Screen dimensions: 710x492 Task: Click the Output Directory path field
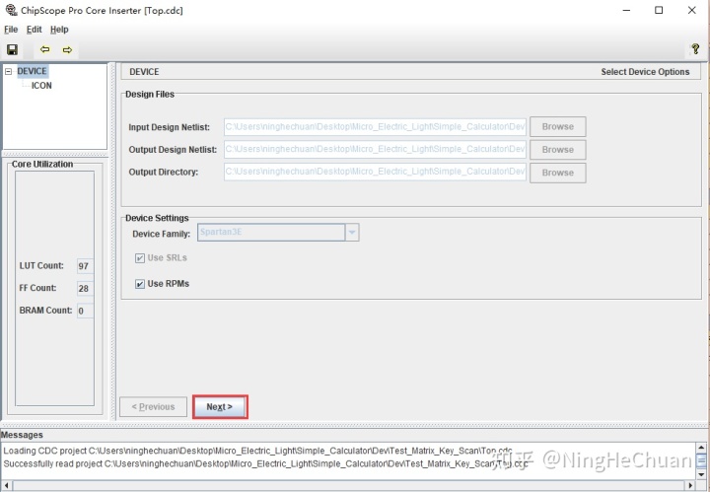coord(375,172)
